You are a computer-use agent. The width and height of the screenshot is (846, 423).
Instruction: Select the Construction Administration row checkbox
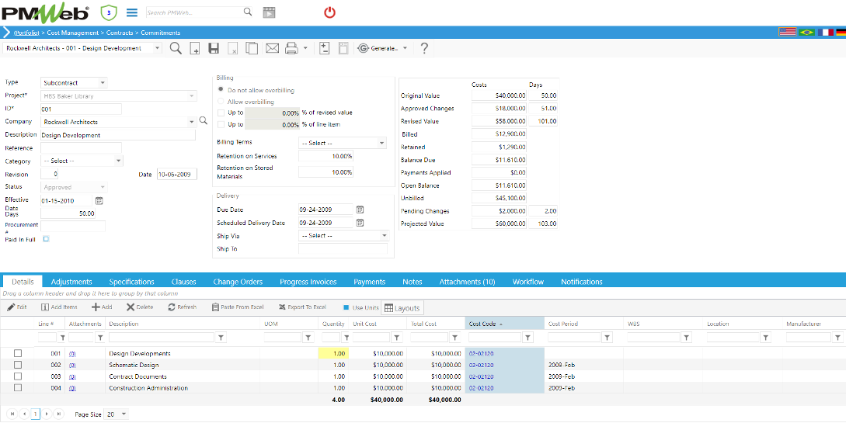(x=18, y=388)
